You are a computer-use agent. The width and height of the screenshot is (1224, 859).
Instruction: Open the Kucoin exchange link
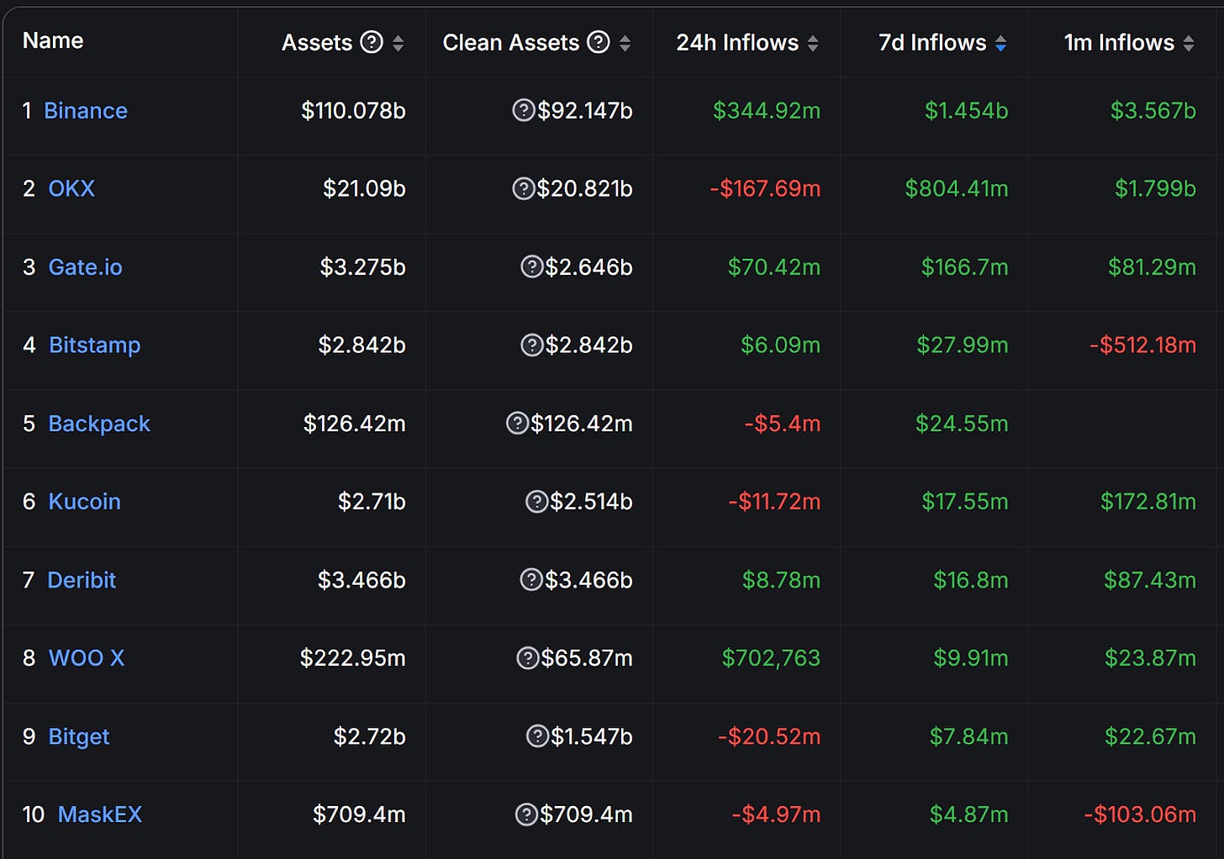[x=85, y=501]
